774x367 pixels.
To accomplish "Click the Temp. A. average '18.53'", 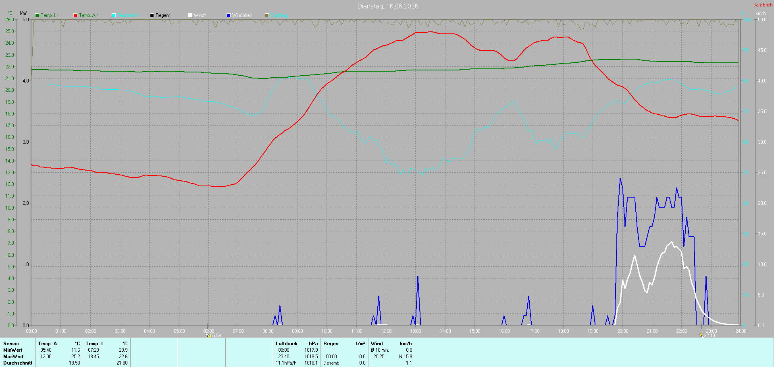I will 75,363.
